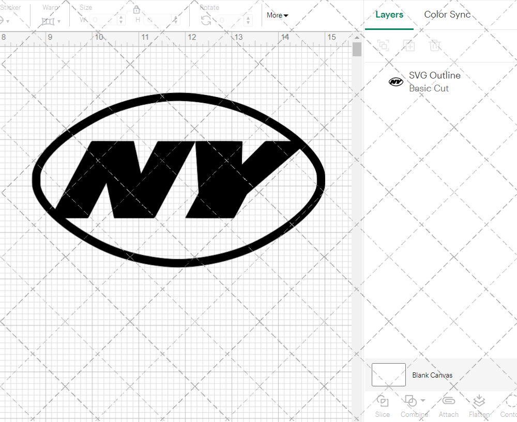Click the Contour tool
The image size is (517, 422).
click(509, 406)
